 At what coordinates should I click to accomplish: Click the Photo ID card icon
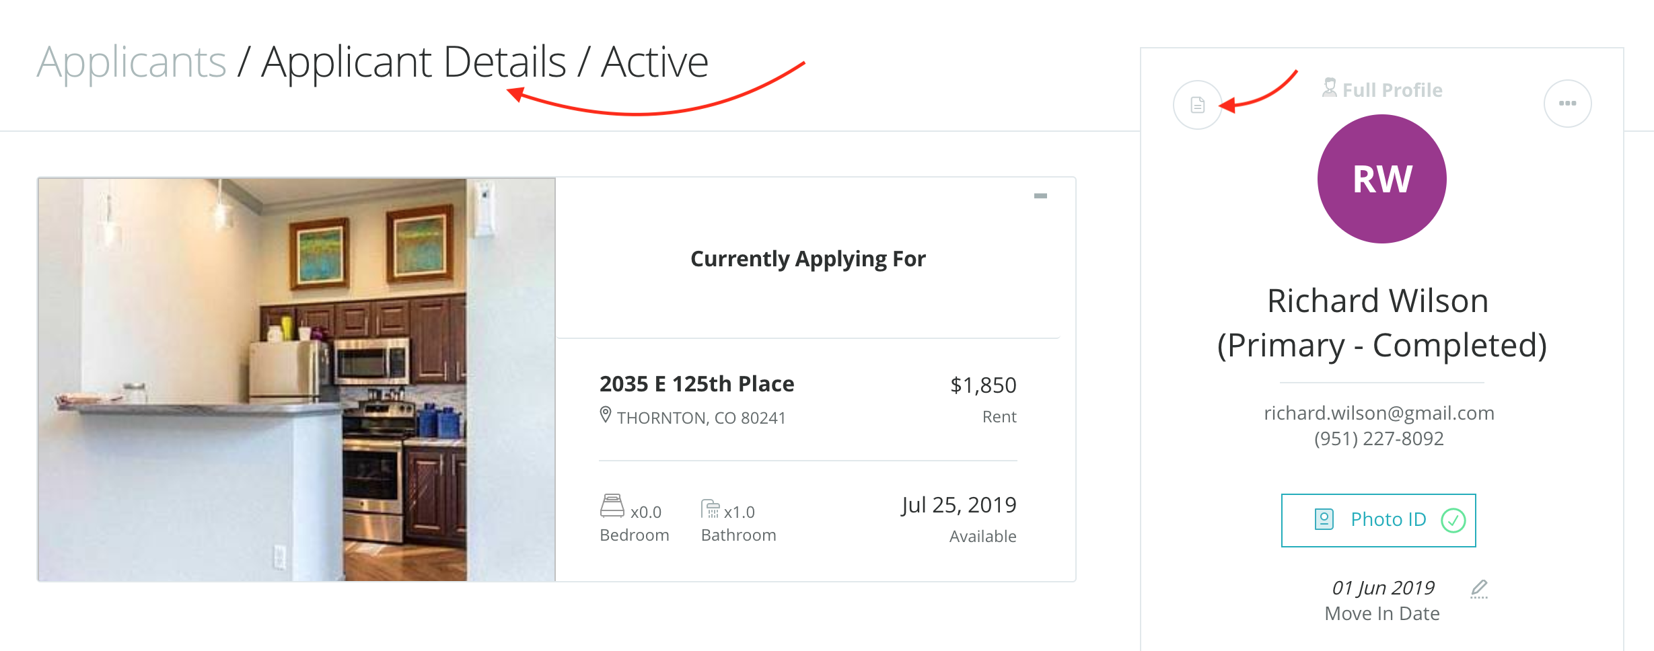(x=1324, y=519)
